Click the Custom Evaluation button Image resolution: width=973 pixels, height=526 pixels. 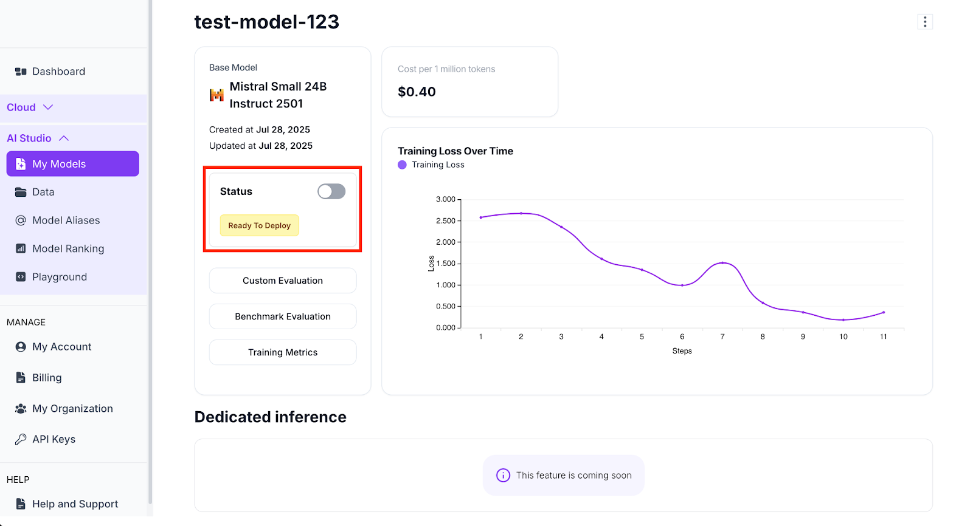click(283, 281)
